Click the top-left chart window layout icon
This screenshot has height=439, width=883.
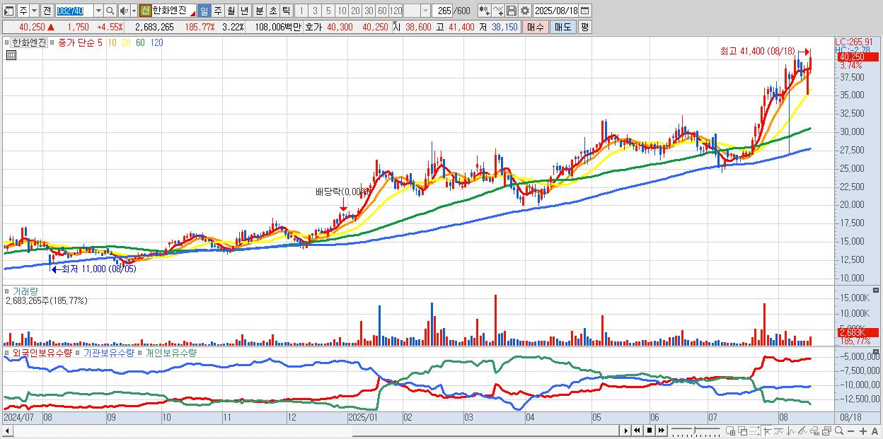(9, 11)
